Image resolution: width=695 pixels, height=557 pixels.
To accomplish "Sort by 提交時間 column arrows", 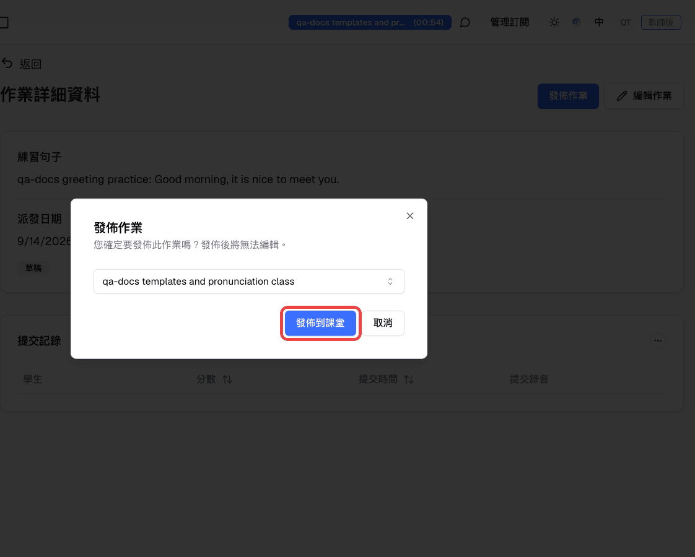I will coord(409,379).
